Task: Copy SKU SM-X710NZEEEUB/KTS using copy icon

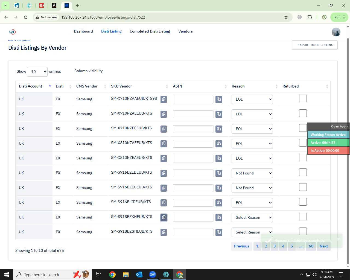Action: [164, 129]
